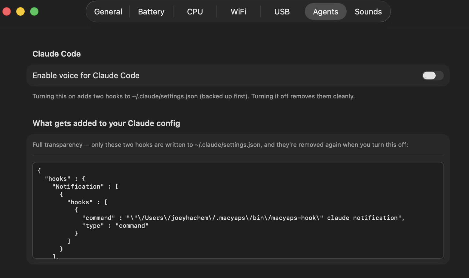
Task: Click the green zoom window button
Action: 34,12
